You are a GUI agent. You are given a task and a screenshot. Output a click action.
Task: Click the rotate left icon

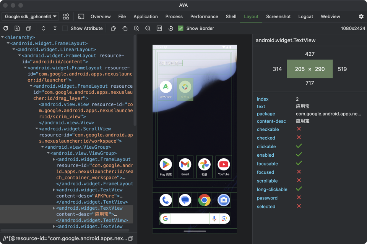(x=113, y=28)
